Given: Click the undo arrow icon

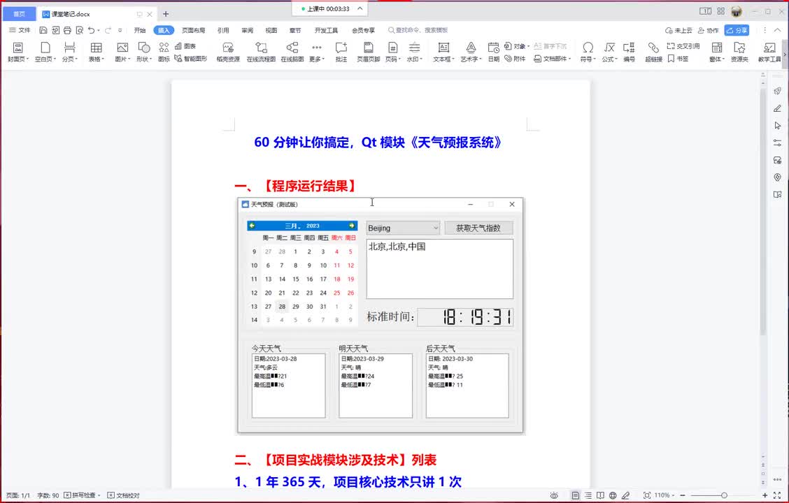Looking at the screenshot, I should [x=91, y=30].
